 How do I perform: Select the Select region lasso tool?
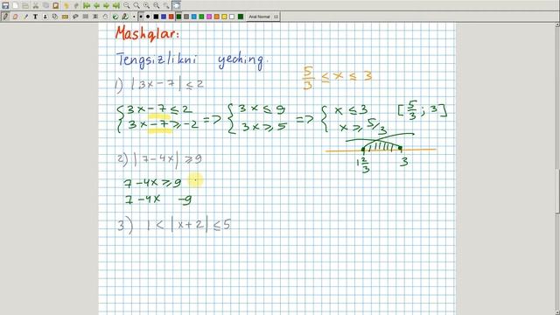tap(75, 17)
